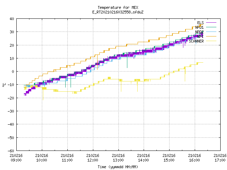The height and width of the screenshot is (170, 227).
Task: Click the y-axis tick label -40
Action: coord(11,124)
